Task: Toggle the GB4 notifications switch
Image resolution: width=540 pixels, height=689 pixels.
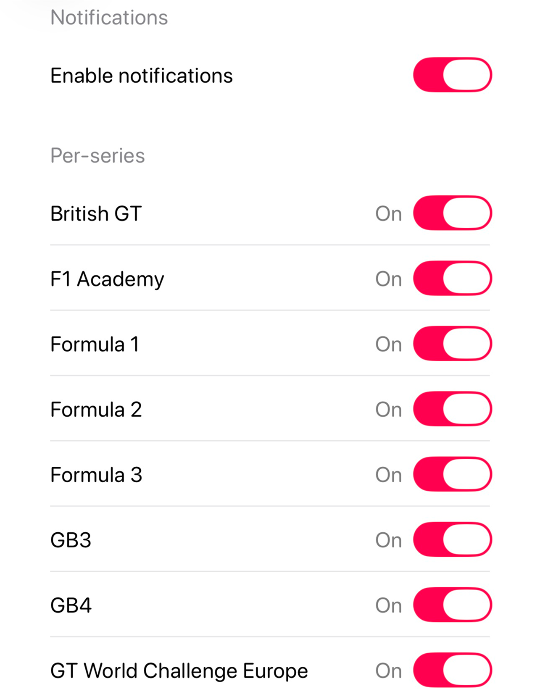Action: (452, 605)
